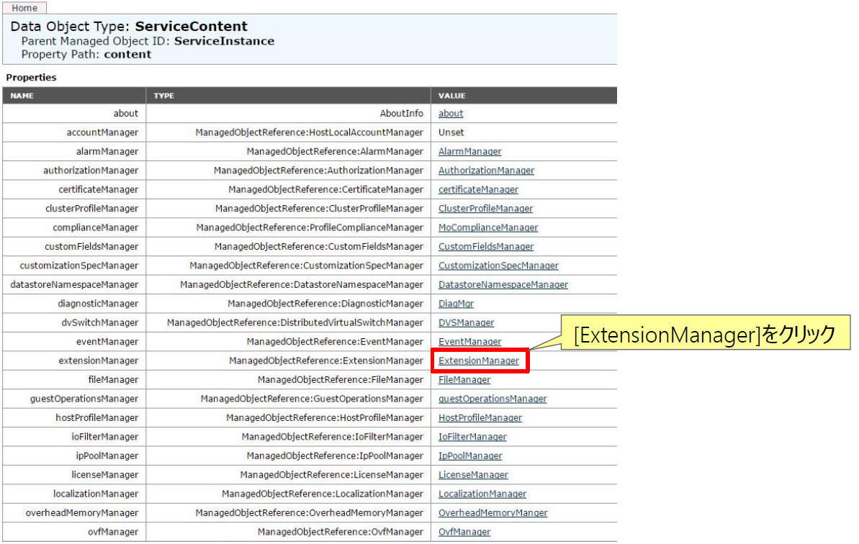
Task: Click the about value link
Action: 451,114
